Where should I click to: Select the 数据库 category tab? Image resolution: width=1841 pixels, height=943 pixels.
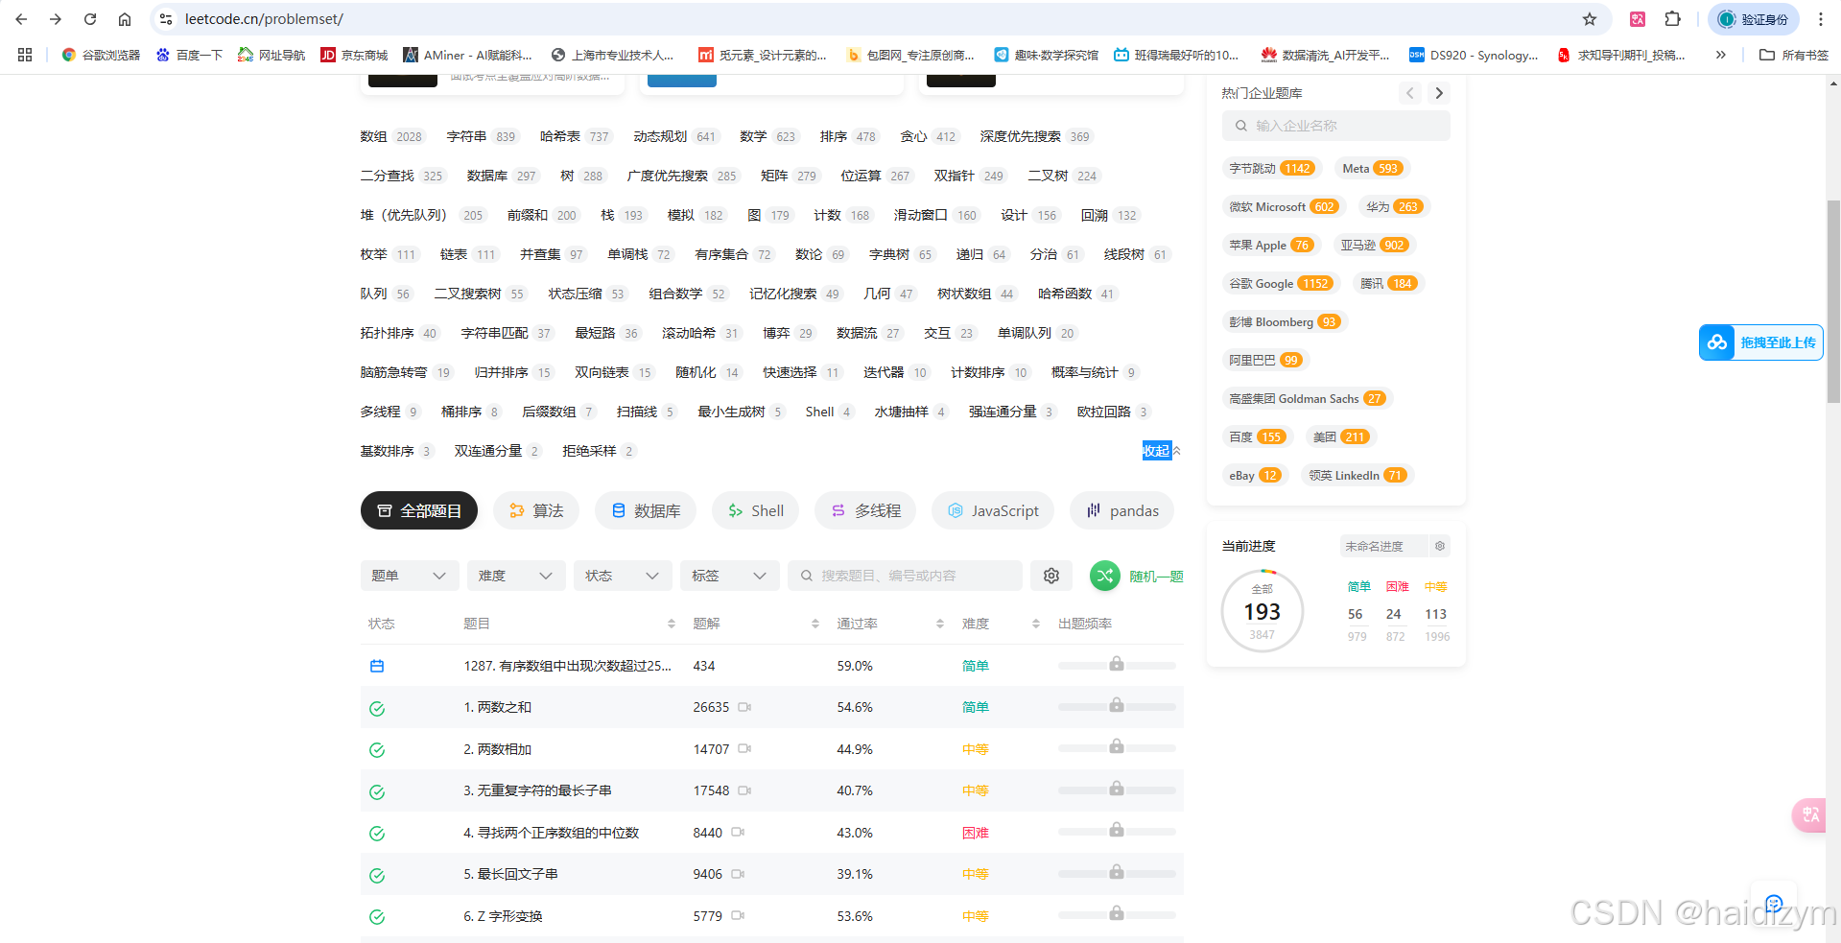click(646, 510)
